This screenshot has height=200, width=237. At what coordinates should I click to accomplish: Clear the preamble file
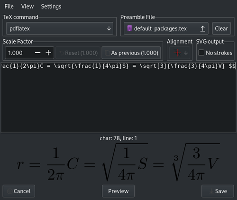221,28
